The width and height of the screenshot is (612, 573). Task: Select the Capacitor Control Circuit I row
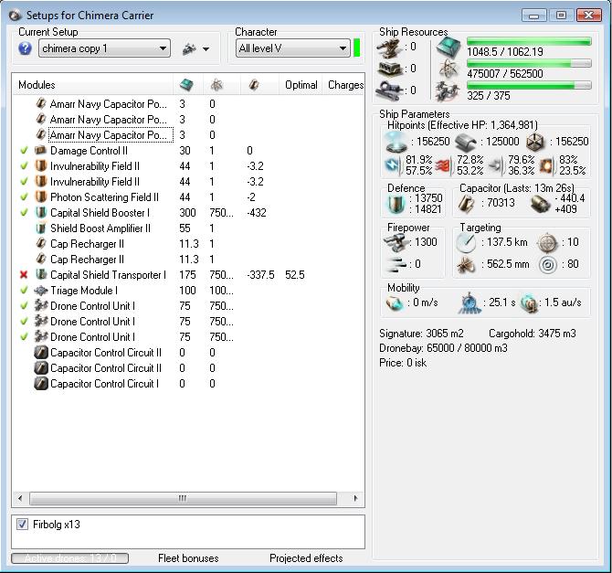pos(188,384)
